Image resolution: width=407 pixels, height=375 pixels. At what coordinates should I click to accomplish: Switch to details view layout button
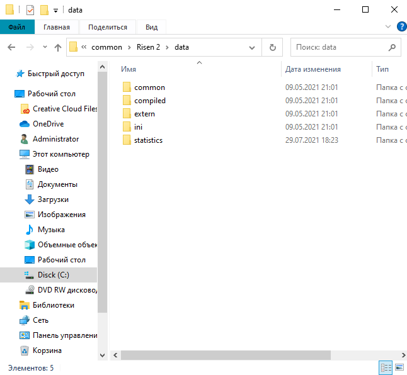click(x=386, y=367)
